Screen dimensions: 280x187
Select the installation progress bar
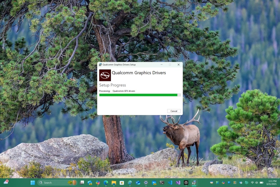139,95
